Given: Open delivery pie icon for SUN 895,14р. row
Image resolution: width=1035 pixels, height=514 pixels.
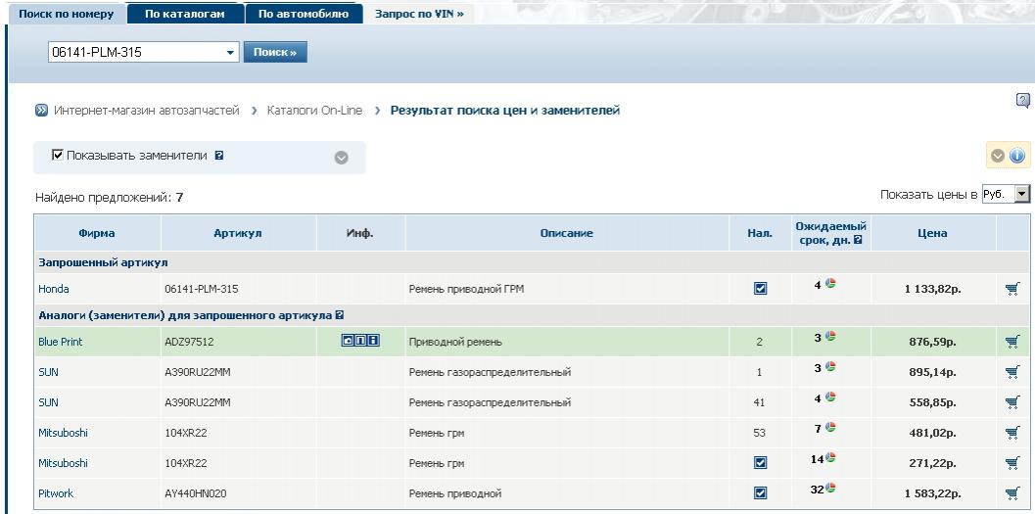Looking at the screenshot, I should (x=830, y=366).
